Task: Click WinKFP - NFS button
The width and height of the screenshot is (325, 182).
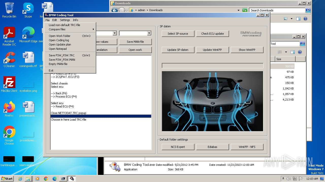Action: coord(247,147)
